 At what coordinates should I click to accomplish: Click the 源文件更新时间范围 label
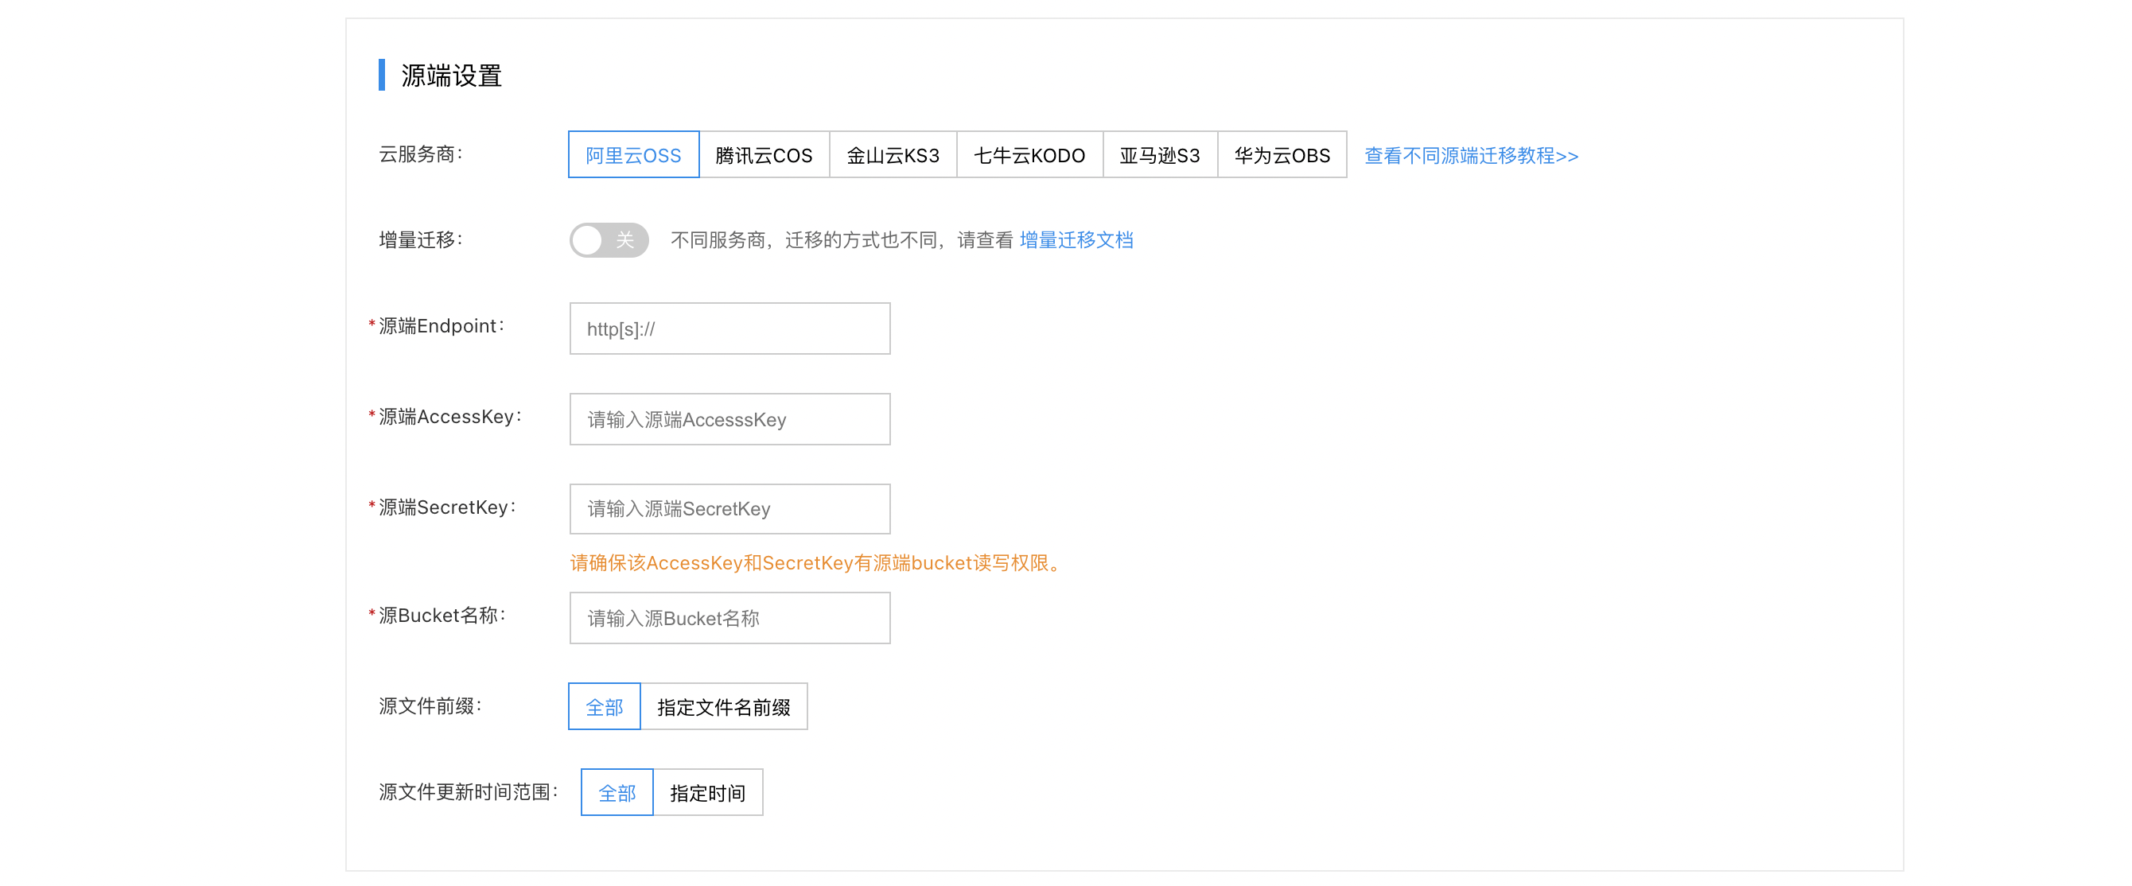(x=469, y=791)
